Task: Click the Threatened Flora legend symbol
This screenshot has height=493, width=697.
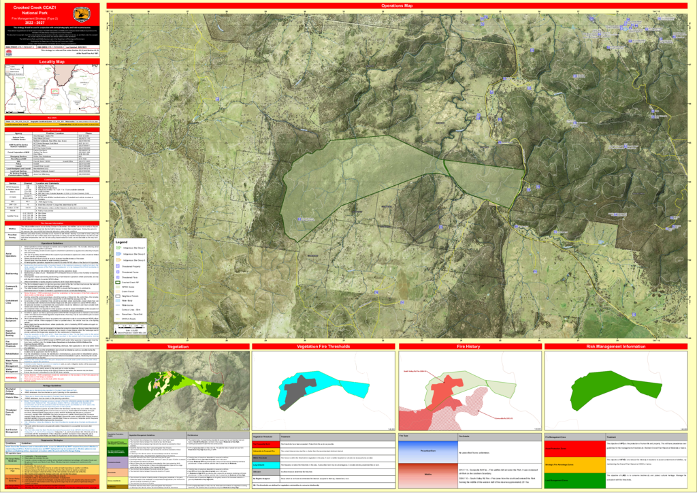Action: tap(118, 277)
